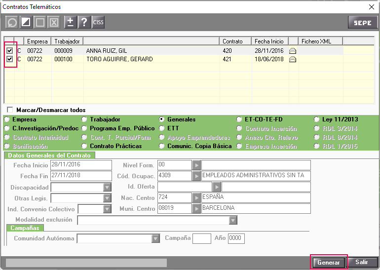
Task: Click the Cód. Ocupac. field 4309
Action: click(175, 176)
